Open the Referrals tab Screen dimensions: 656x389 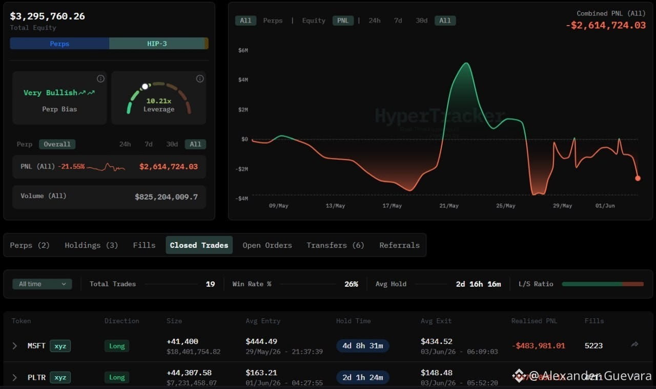coord(399,245)
